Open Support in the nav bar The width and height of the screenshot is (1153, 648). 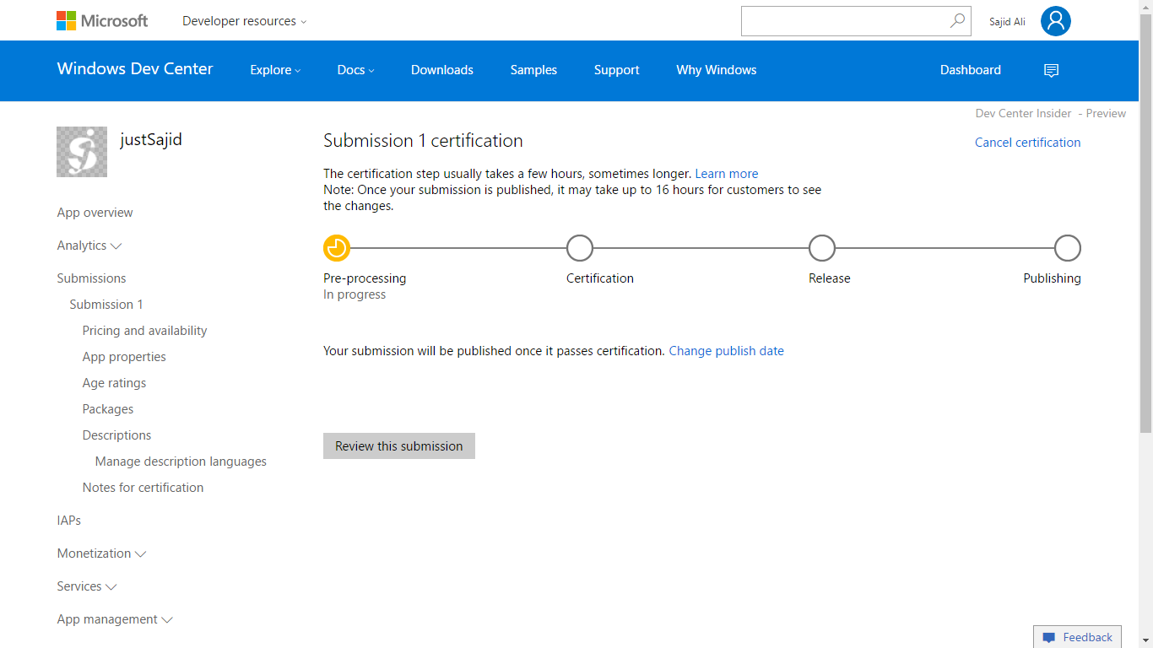[616, 70]
